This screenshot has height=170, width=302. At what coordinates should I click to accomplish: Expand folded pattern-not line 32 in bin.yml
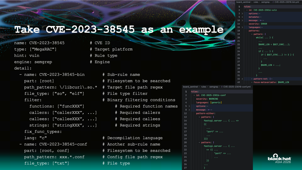[x=242, y=79]
